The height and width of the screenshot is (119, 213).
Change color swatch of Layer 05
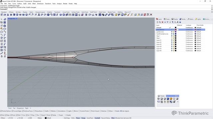coord(175,49)
